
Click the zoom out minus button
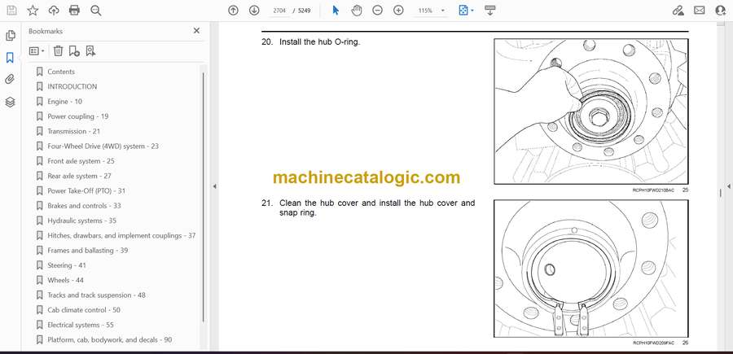click(x=377, y=11)
